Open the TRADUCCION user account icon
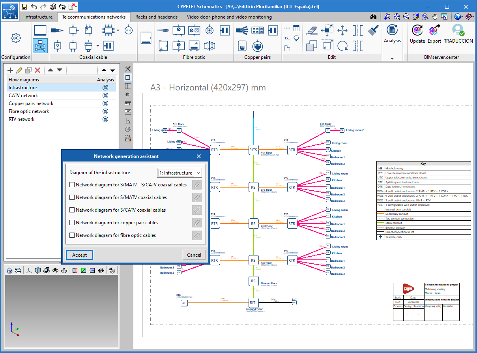Viewport: 477px width, 353px height. (x=458, y=30)
